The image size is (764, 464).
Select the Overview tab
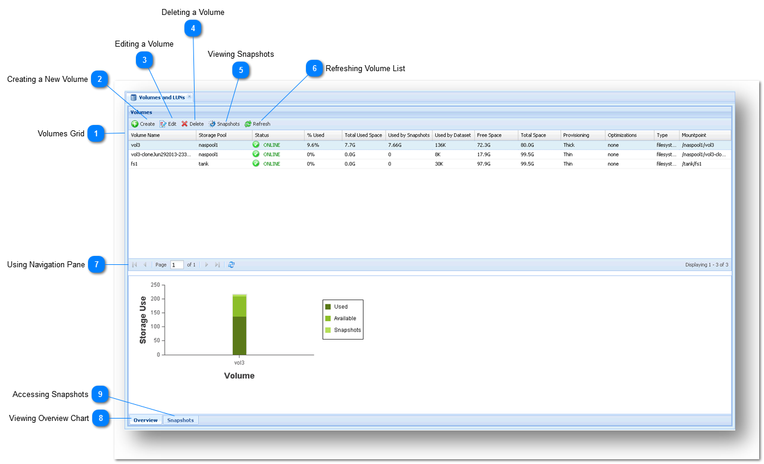(145, 420)
